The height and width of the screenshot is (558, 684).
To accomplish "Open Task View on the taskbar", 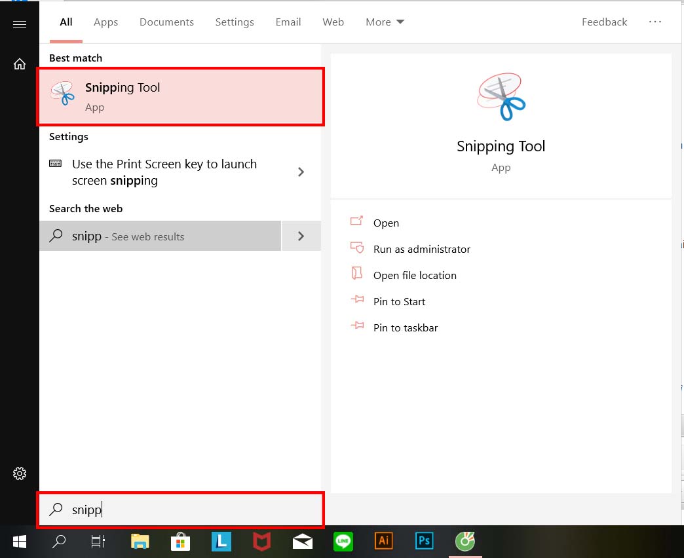I will click(97, 542).
